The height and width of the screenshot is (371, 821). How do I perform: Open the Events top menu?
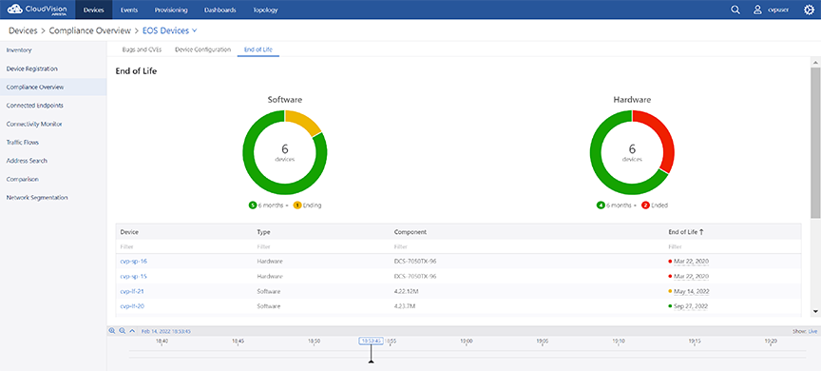pyautogui.click(x=129, y=10)
